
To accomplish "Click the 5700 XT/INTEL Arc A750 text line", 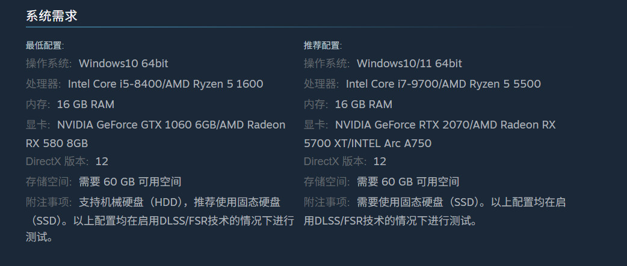I will click(367, 144).
